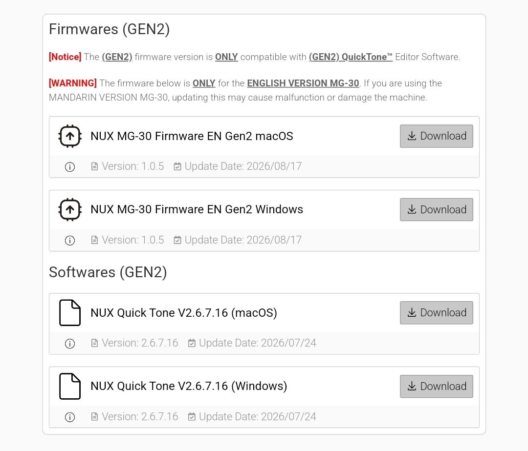Show info icon for Quick Tone macOS

(70, 344)
